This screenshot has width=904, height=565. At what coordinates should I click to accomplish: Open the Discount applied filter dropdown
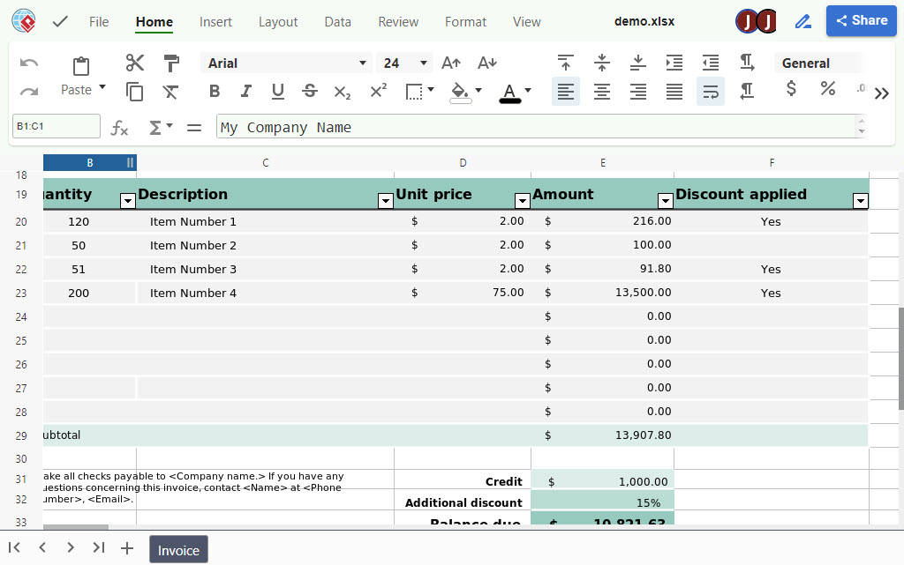[860, 201]
